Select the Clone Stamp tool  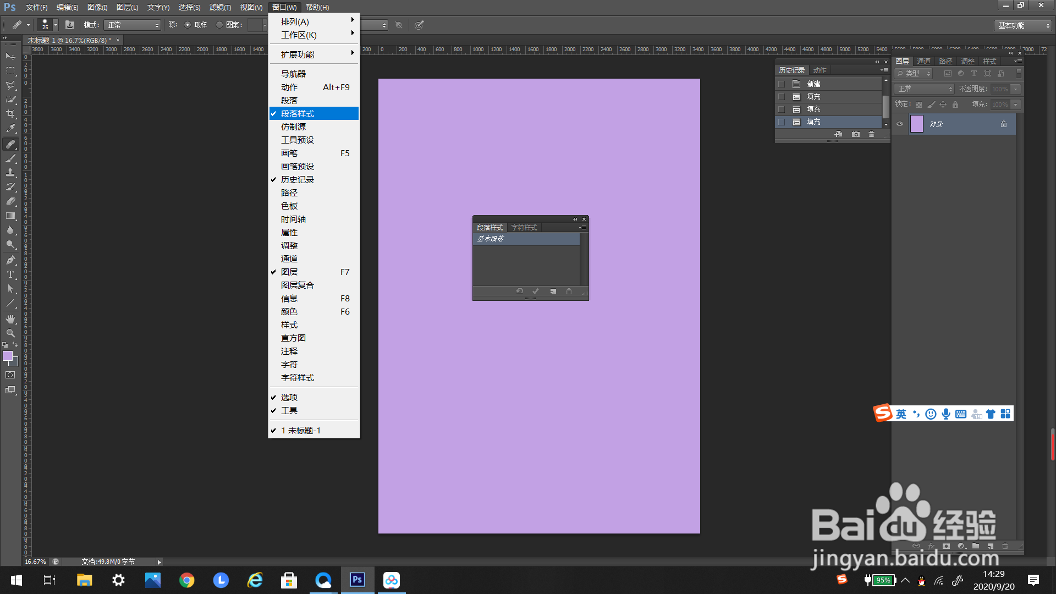point(10,173)
